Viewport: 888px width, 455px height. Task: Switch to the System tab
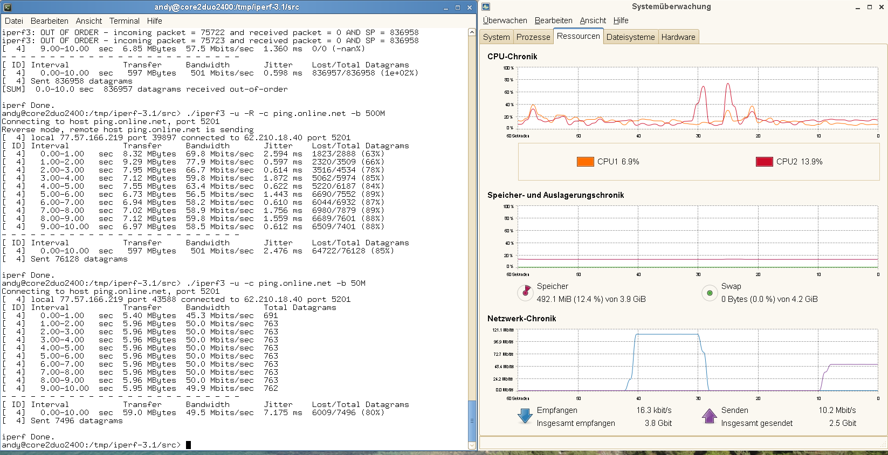[497, 37]
